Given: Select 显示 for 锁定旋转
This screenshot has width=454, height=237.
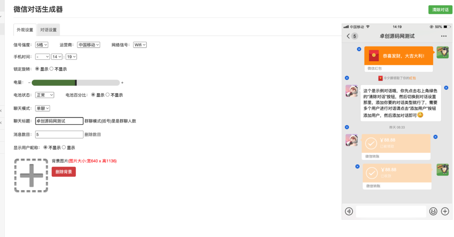Looking at the screenshot, I should pyautogui.click(x=37, y=69).
